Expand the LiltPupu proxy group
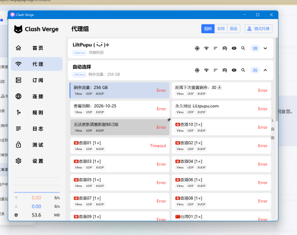This screenshot has height=235, width=297. pos(266,48)
